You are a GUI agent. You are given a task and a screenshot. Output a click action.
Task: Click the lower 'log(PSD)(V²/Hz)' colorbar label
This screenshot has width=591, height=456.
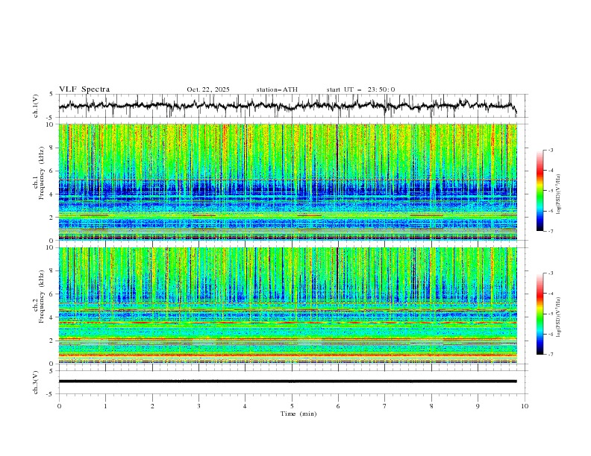coord(559,317)
